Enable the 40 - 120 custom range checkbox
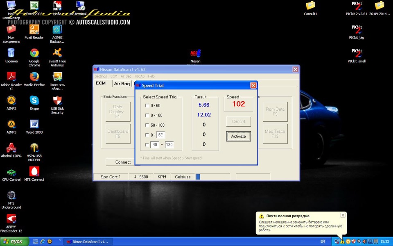393x246 pixels. (147, 145)
